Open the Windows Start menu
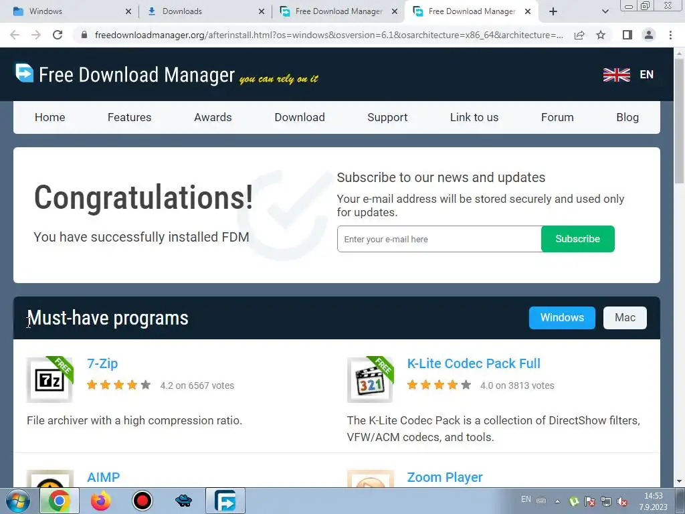 (18, 501)
